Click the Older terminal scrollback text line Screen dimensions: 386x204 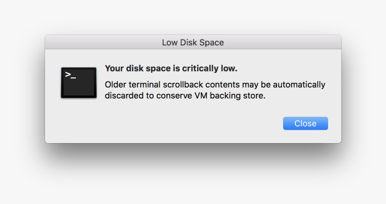click(215, 85)
